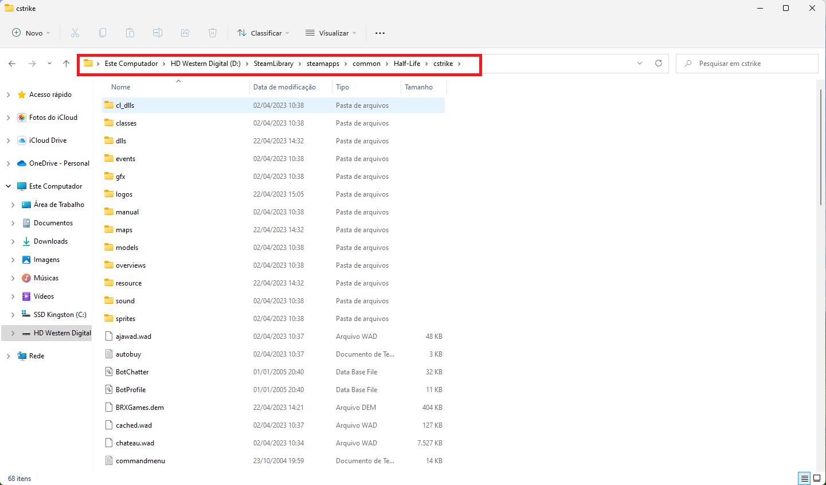
Task: Select the sprites folder
Action: coord(273,319)
